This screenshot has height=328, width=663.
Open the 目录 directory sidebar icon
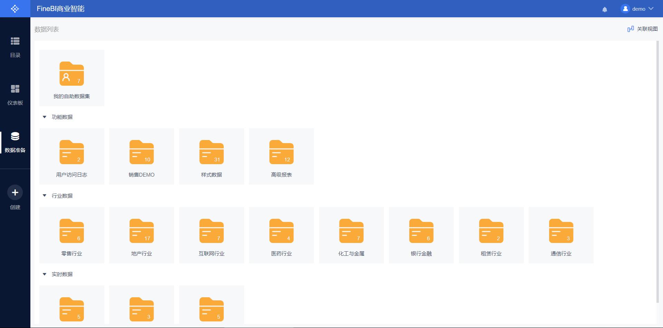[15, 41]
